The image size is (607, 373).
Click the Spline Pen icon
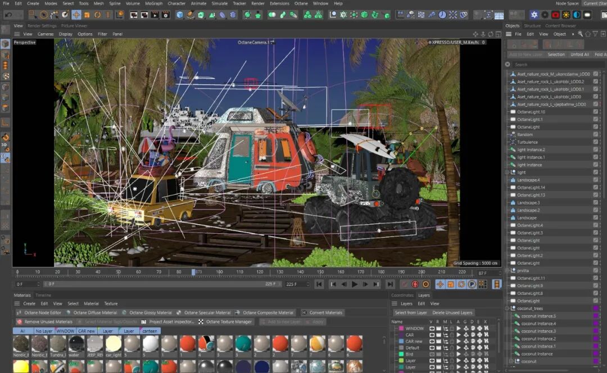(x=191, y=15)
